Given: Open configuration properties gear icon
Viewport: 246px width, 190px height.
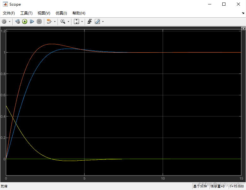Looking at the screenshot, I should (x=4, y=21).
